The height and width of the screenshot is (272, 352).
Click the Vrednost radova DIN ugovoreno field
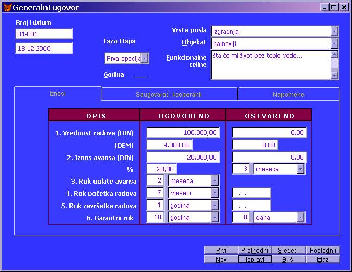pos(183,133)
